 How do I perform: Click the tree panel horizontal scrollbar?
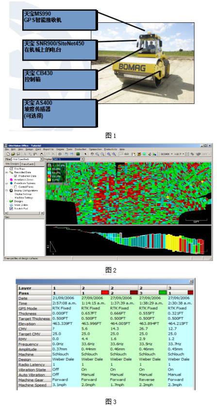click(24, 213)
